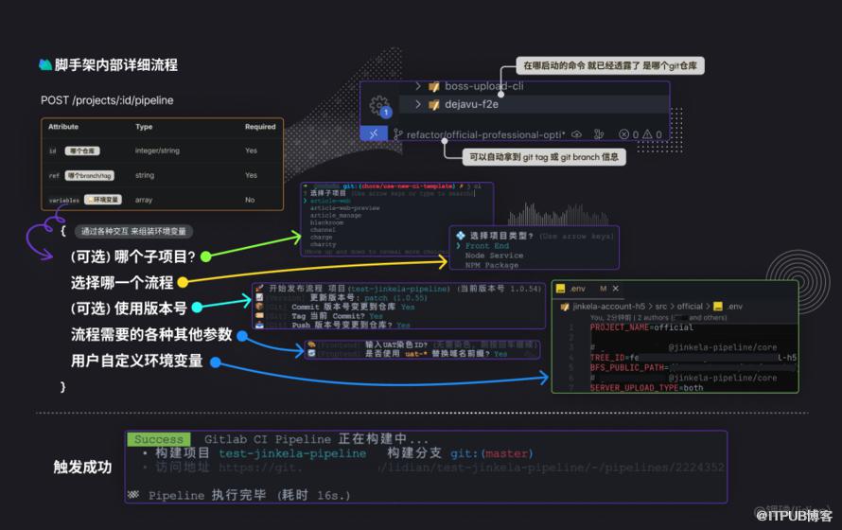This screenshot has height=530, width=842.
Task: Choose Front End project type option
Action: (x=486, y=245)
